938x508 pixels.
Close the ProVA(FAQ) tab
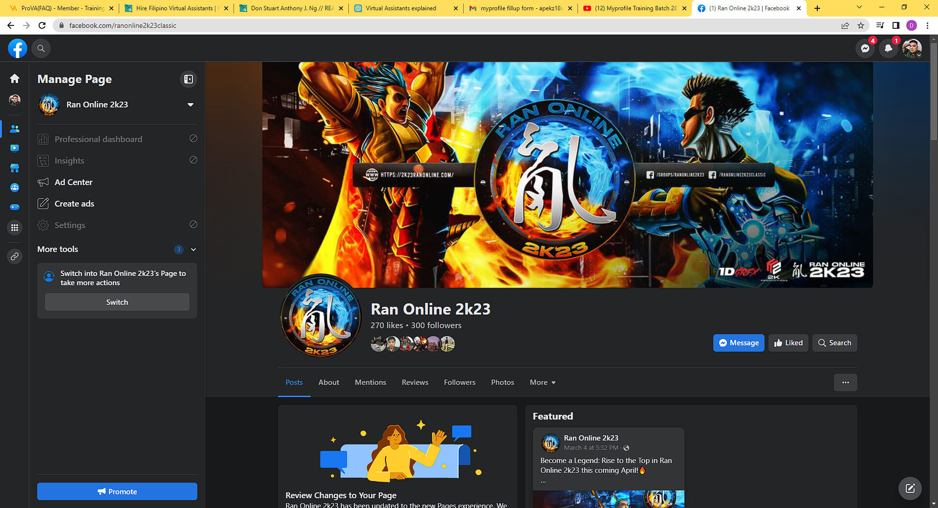111,8
